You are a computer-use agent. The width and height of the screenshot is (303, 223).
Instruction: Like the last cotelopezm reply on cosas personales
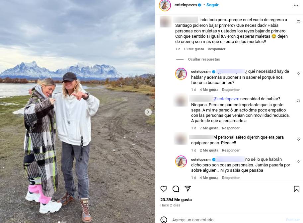pos(298,161)
